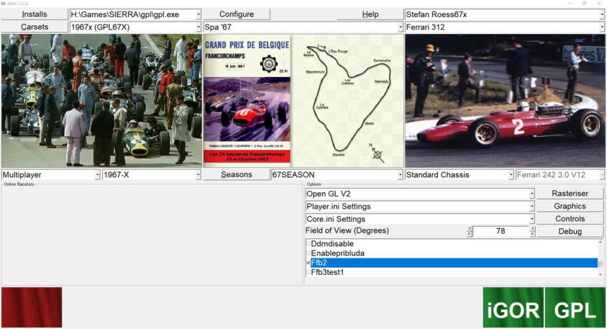Click the Grand Prix de Belgique poster

[x=247, y=101]
